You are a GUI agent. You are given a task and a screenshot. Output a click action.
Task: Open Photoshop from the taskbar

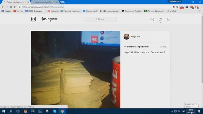[40, 111]
